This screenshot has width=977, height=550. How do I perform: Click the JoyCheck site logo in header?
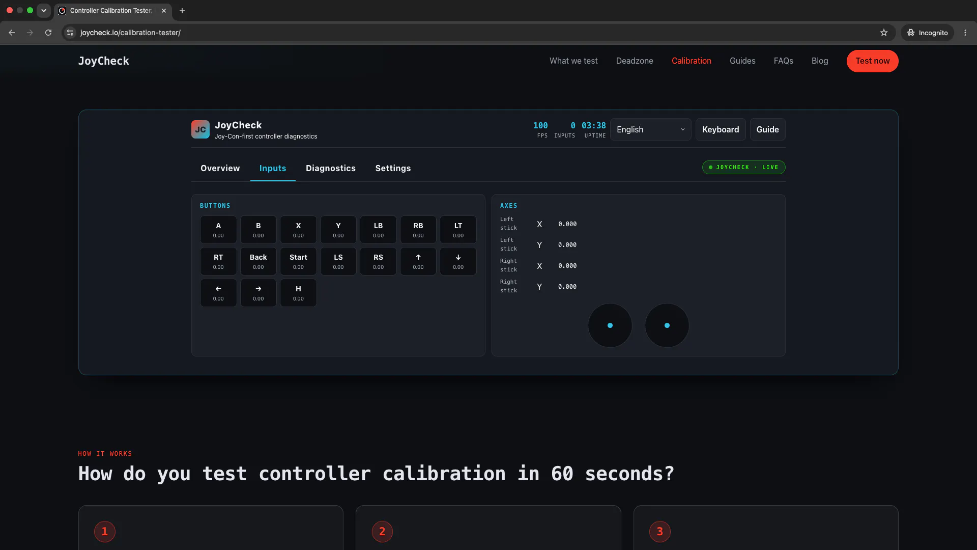[104, 61]
